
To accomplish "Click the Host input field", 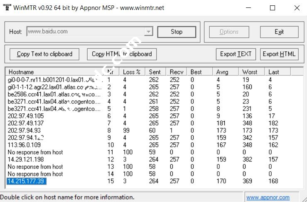I will (85, 31).
